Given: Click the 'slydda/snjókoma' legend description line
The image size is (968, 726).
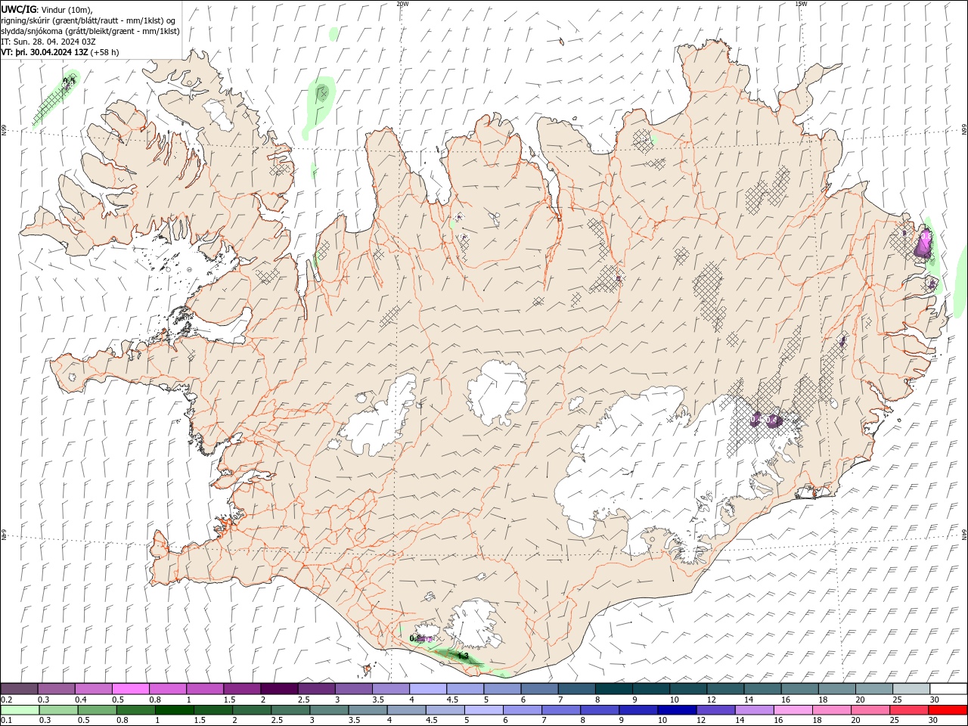Looking at the screenshot, I should click(x=91, y=31).
